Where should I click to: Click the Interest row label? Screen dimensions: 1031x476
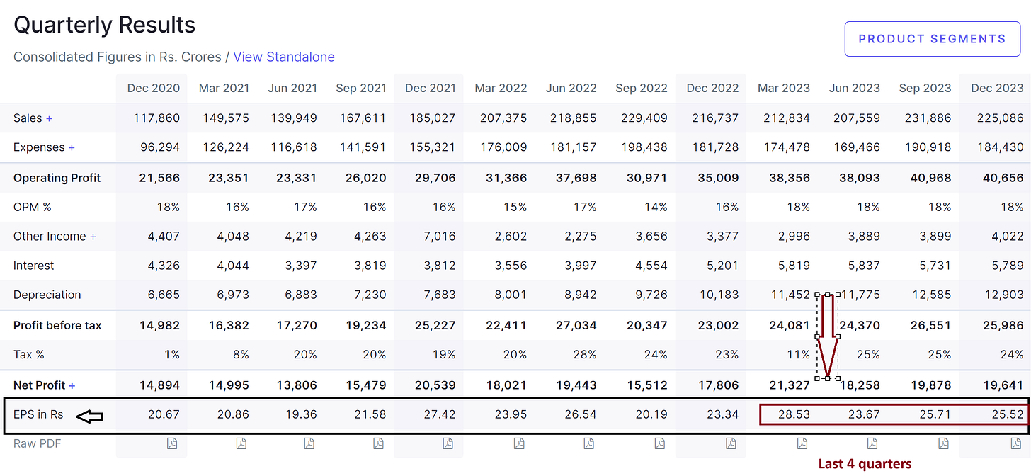point(34,266)
